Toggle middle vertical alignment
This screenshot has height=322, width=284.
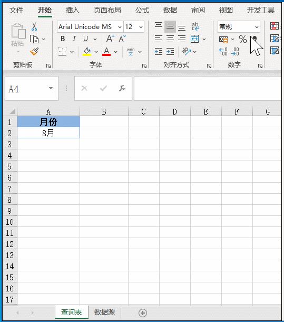(x=170, y=26)
